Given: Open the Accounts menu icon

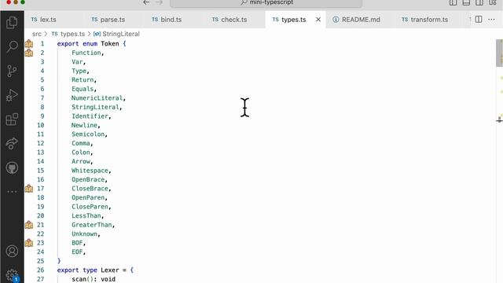Looking at the screenshot, I should pos(12,251).
